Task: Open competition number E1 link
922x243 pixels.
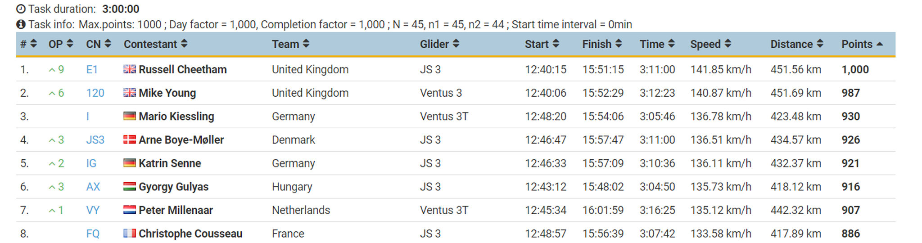Action: point(92,70)
